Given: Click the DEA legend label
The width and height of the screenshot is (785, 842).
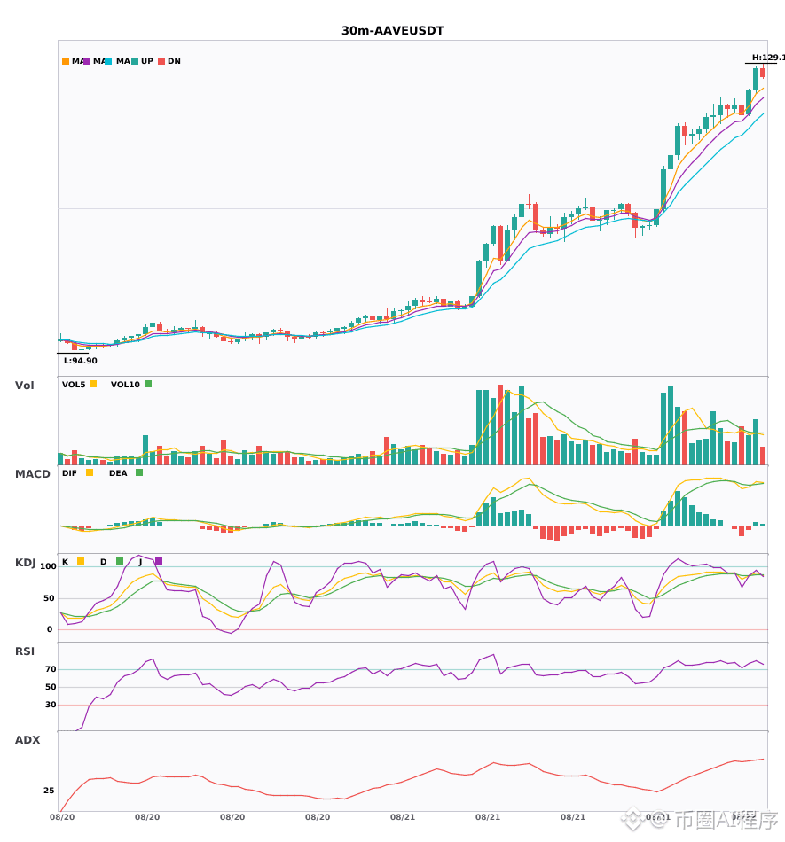Looking at the screenshot, I should [118, 473].
